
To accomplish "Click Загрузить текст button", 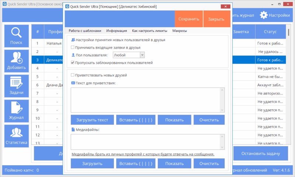I will point(92,120).
